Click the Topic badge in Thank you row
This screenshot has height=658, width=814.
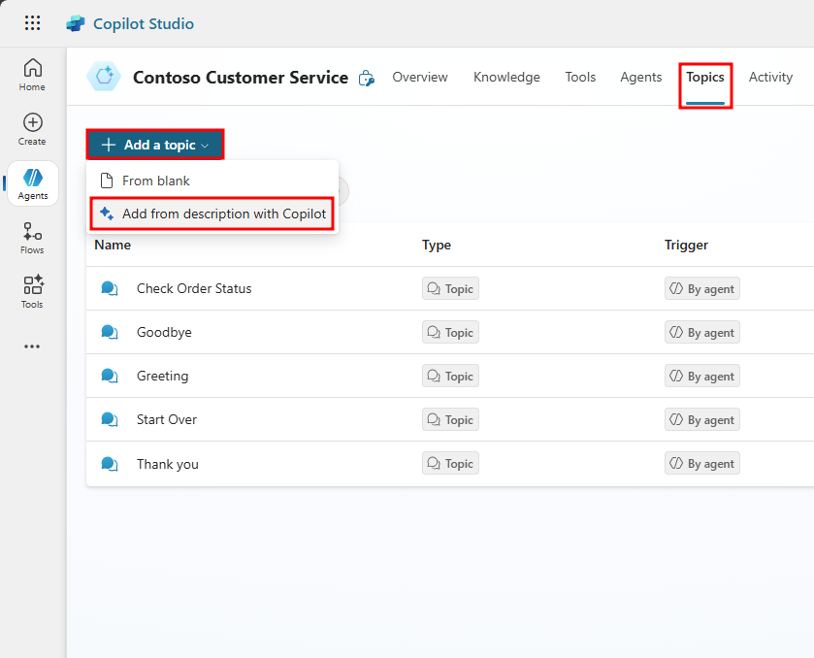(450, 463)
